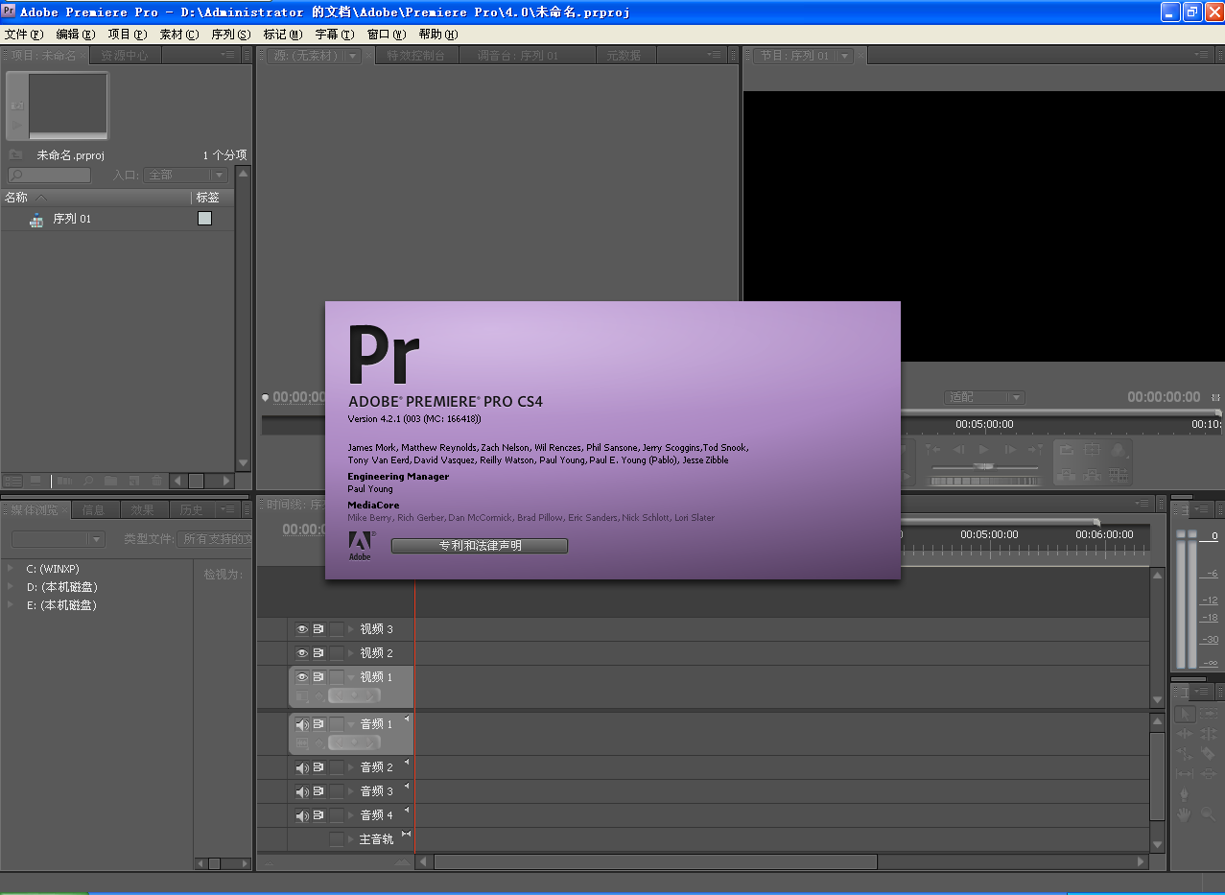Viewport: 1225px width, 895px height.
Task: Toggle Safe Margins in program monitor
Action: pyautogui.click(x=1092, y=450)
